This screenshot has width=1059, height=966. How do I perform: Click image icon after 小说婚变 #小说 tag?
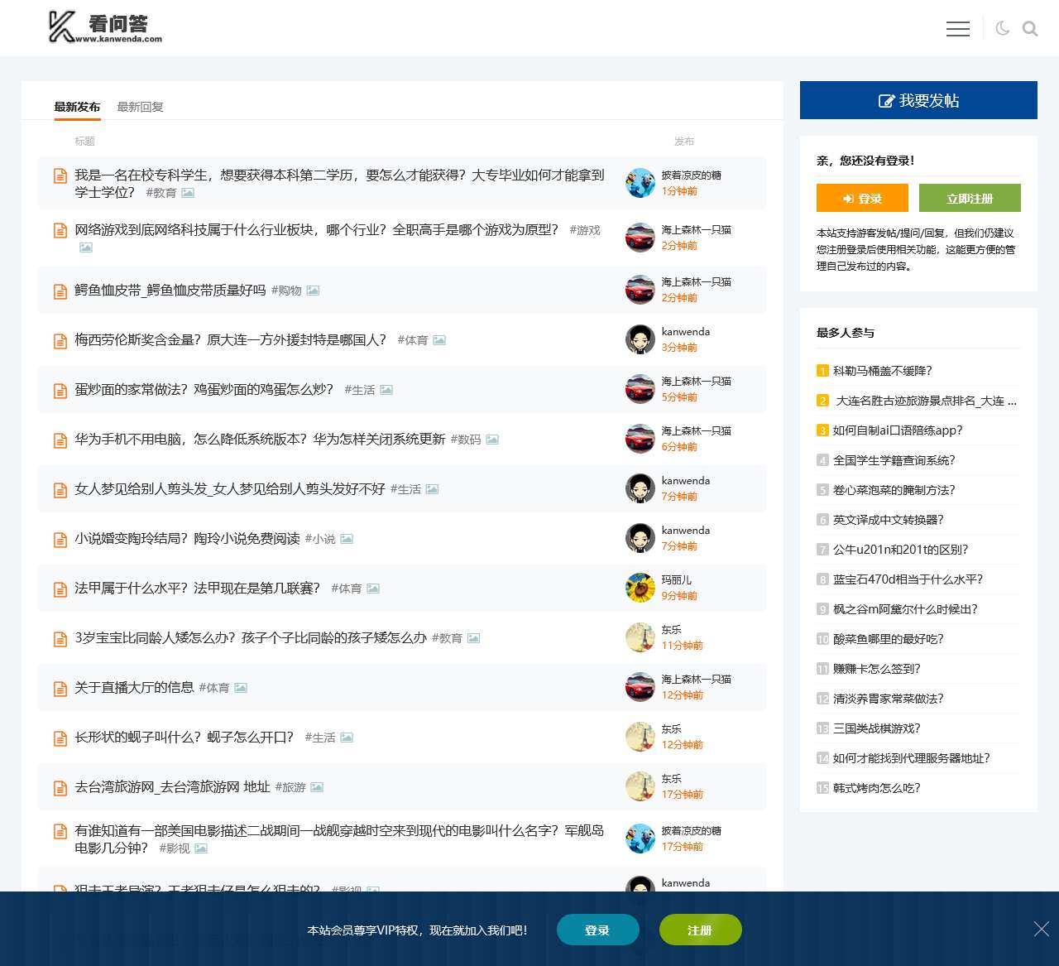point(347,539)
